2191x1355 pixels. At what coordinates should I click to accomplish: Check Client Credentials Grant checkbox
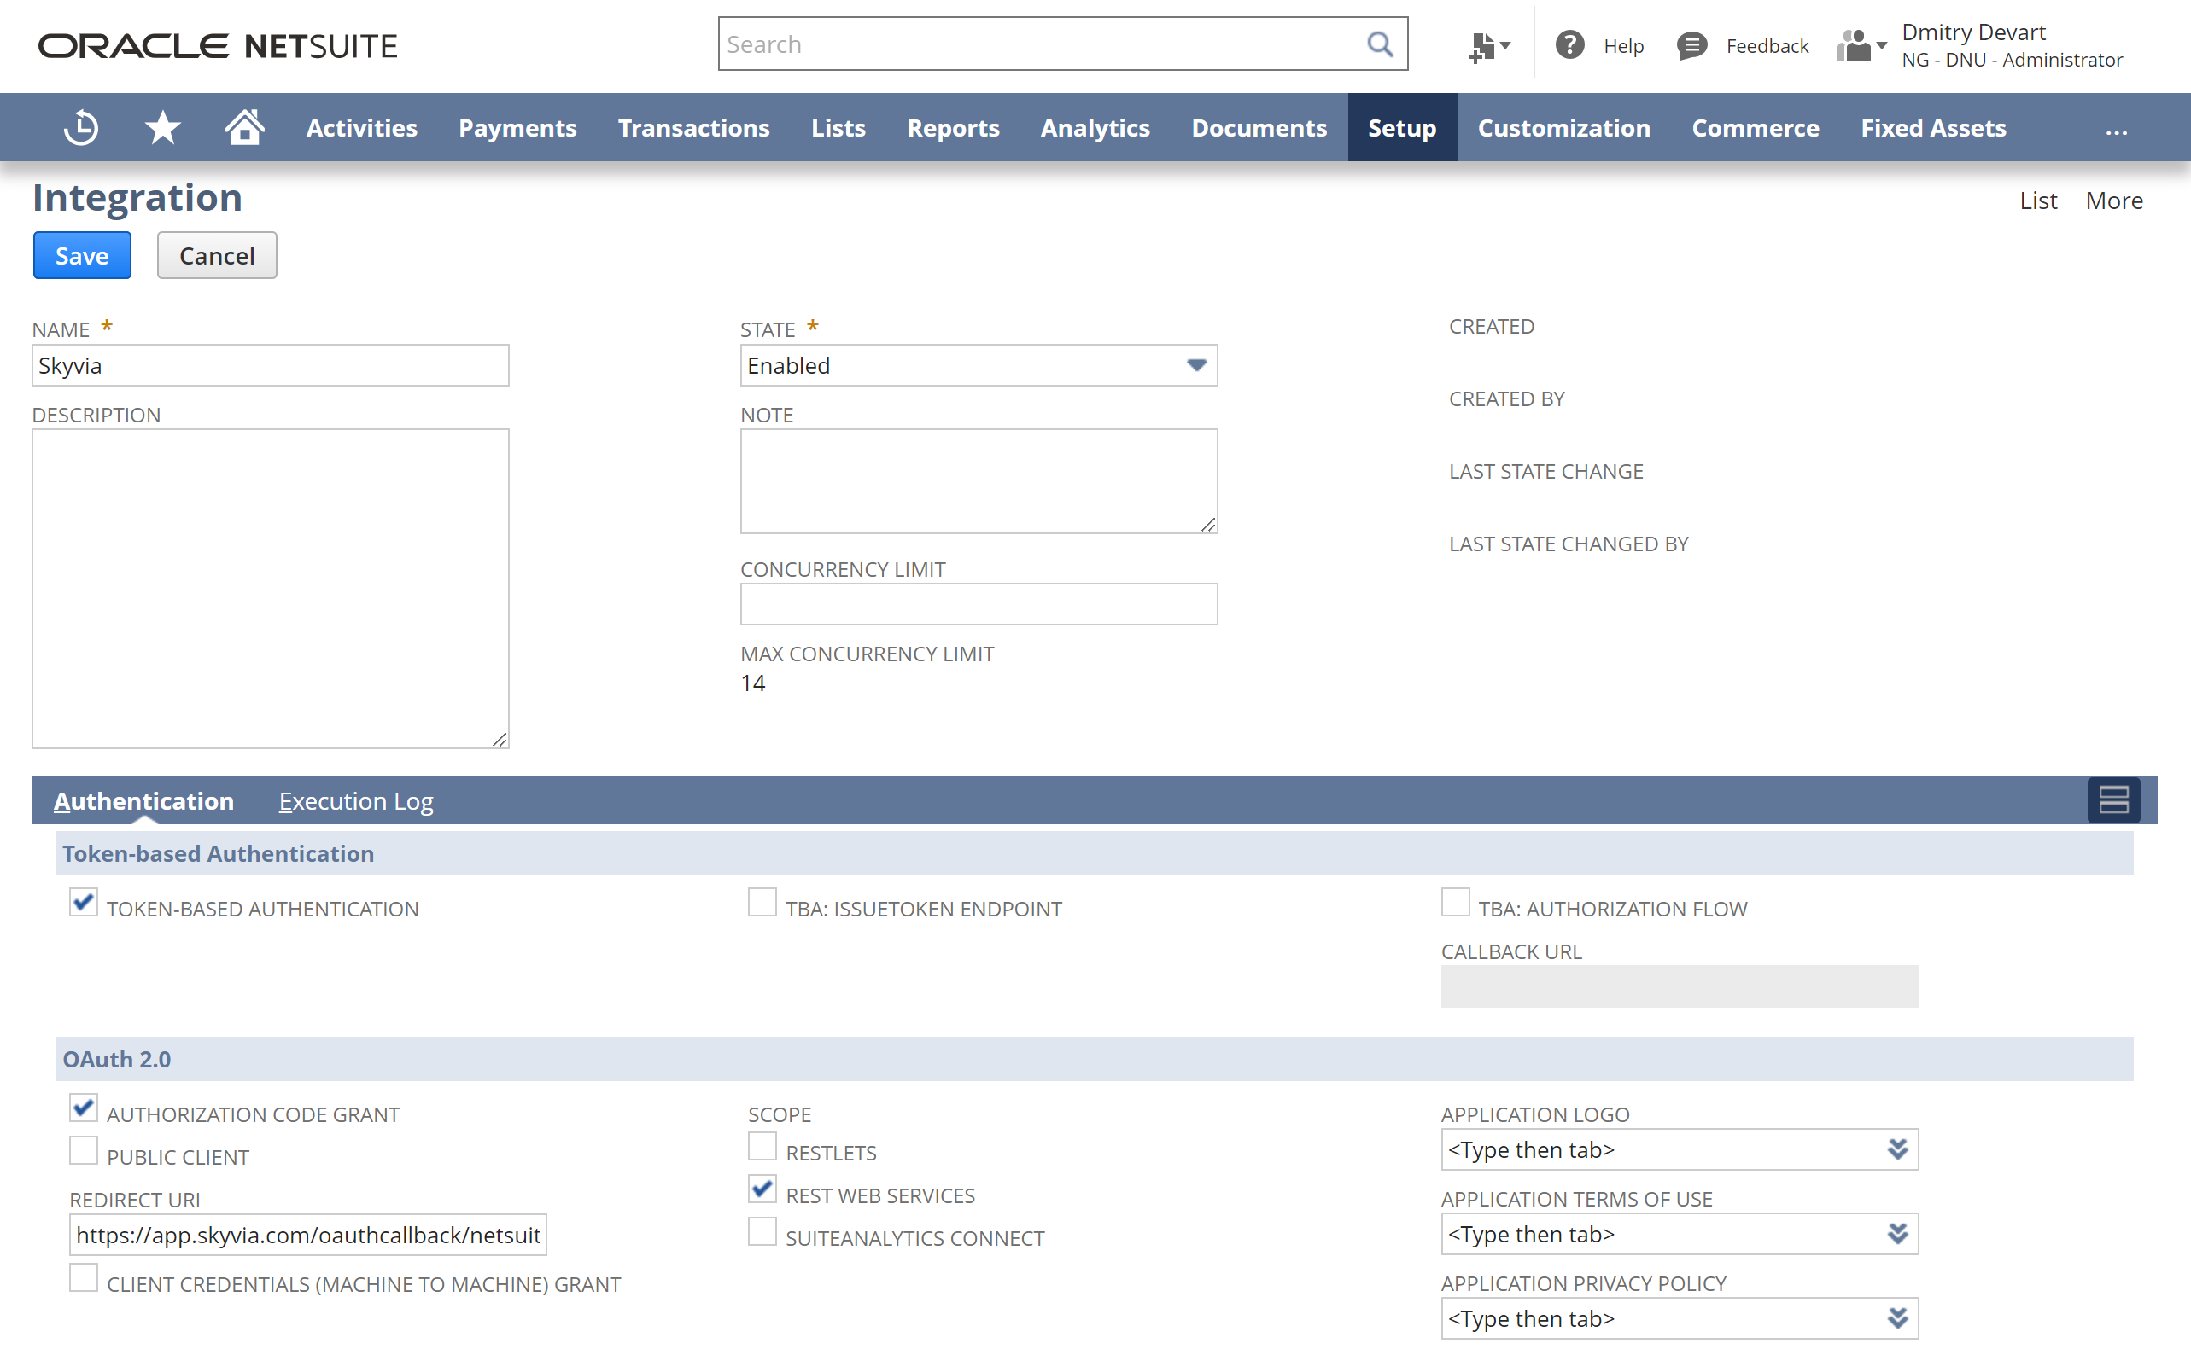84,1278
